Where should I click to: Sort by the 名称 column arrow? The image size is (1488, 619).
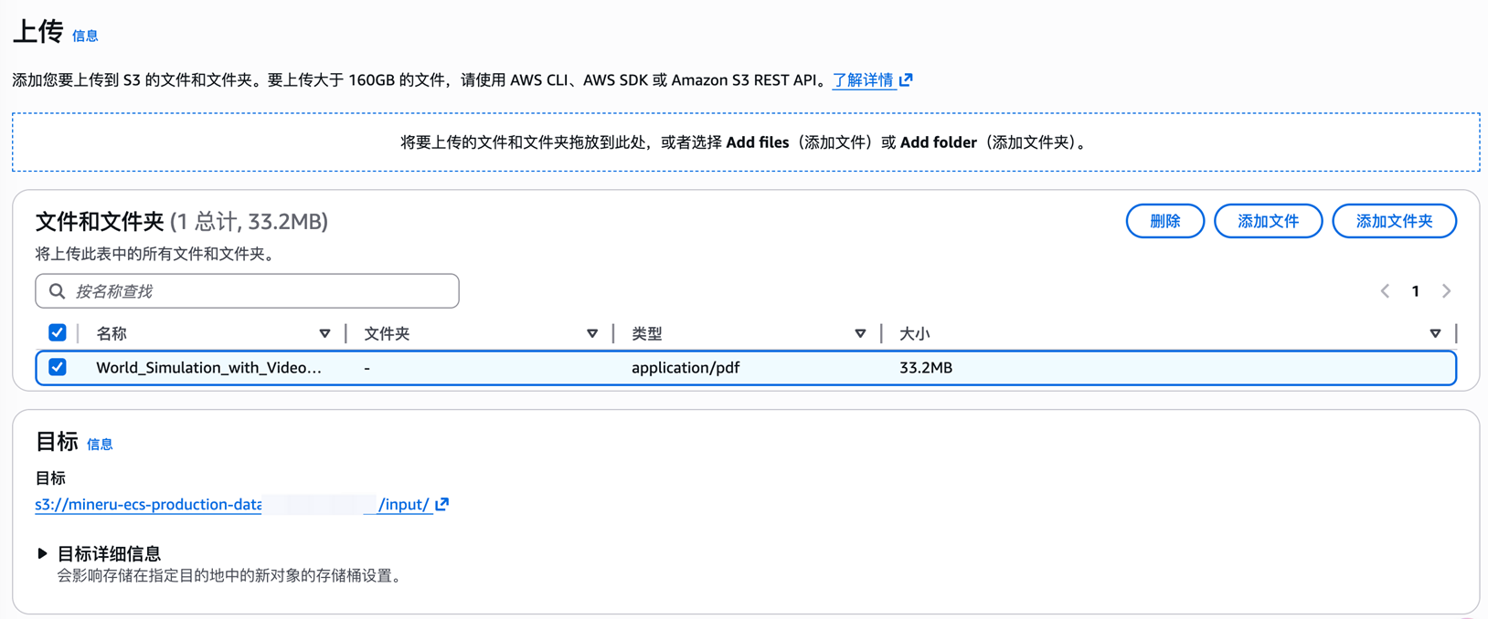tap(324, 334)
